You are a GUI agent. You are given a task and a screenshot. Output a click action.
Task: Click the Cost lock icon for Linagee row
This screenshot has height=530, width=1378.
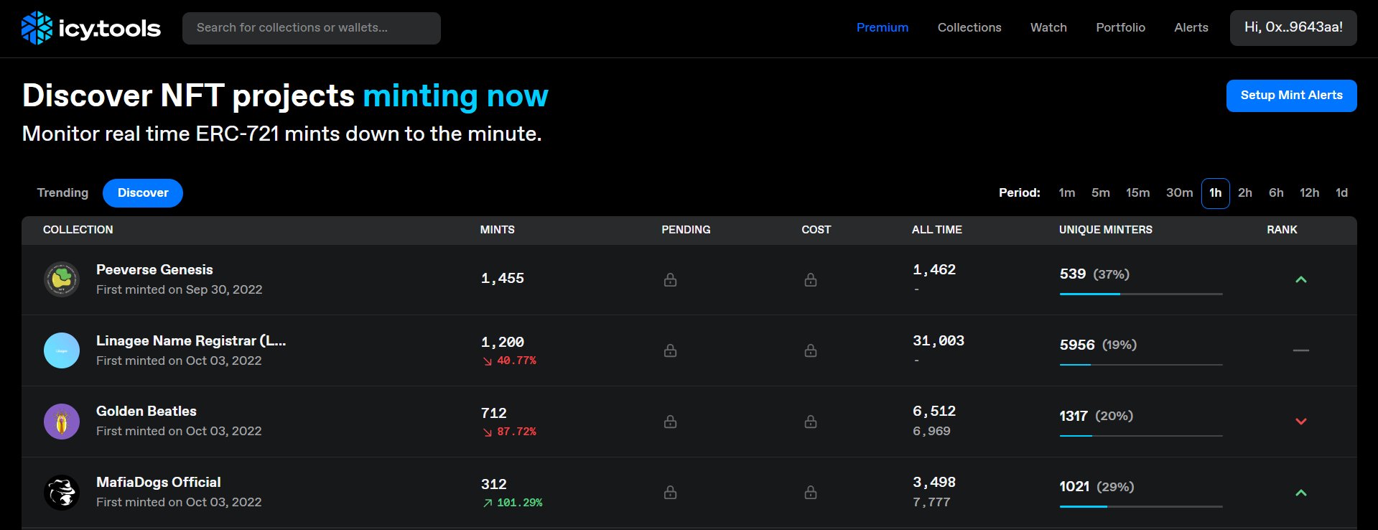tap(811, 350)
